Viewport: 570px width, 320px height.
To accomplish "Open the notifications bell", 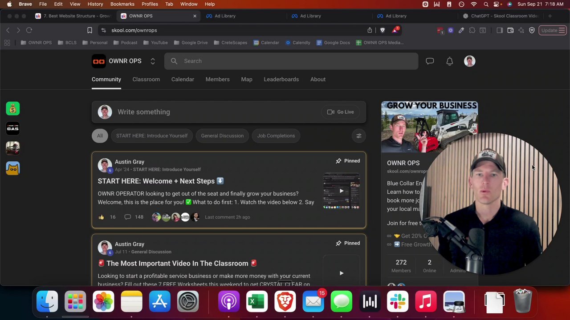I will tap(450, 61).
